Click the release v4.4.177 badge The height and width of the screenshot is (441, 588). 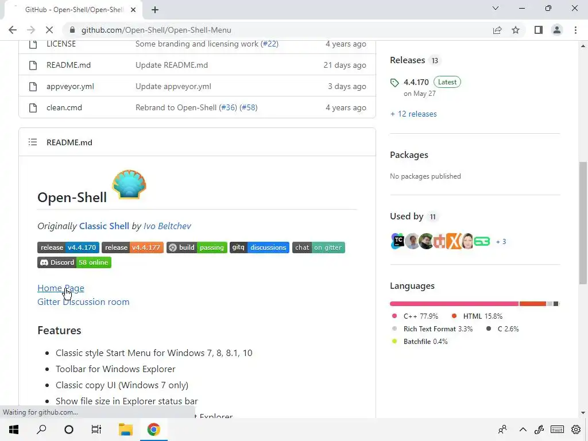pos(133,247)
